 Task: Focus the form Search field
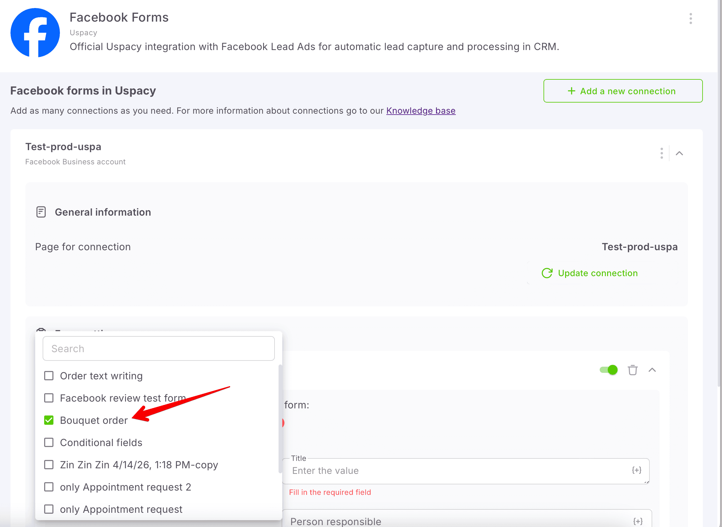[158, 349]
